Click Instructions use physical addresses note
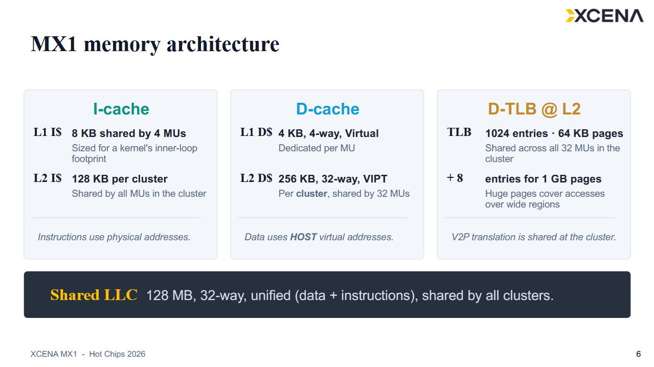Viewport: 654px width, 367px height. [x=114, y=237]
